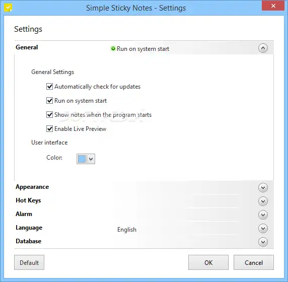
Task: Click the Run on system start summary text
Action: [x=143, y=49]
